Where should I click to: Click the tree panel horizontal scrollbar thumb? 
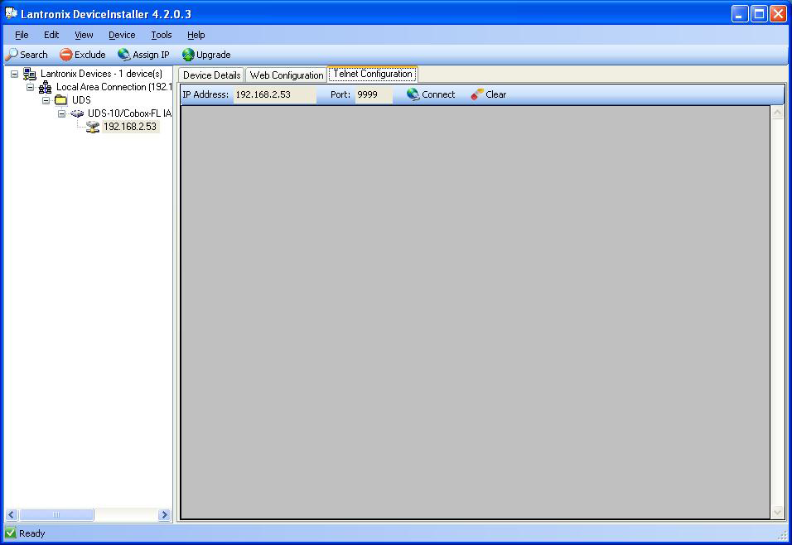(x=56, y=514)
